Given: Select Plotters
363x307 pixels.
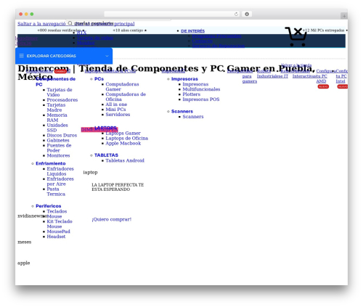Looking at the screenshot, I should coord(191,94).
